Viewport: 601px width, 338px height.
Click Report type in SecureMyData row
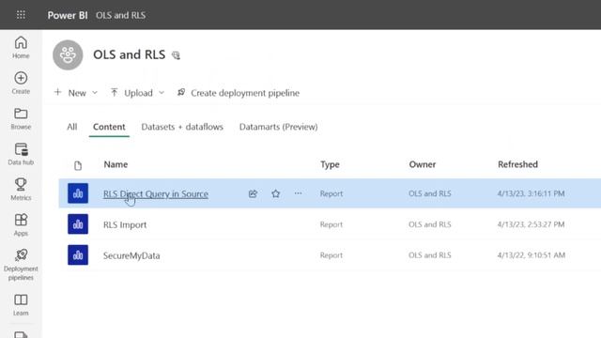click(331, 255)
